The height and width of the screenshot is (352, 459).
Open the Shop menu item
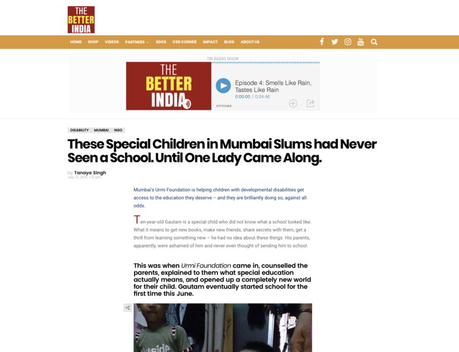[93, 42]
